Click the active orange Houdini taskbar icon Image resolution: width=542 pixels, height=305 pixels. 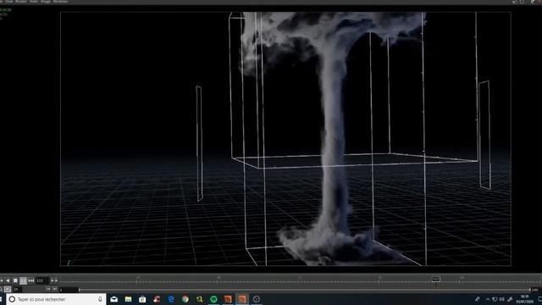(x=242, y=299)
